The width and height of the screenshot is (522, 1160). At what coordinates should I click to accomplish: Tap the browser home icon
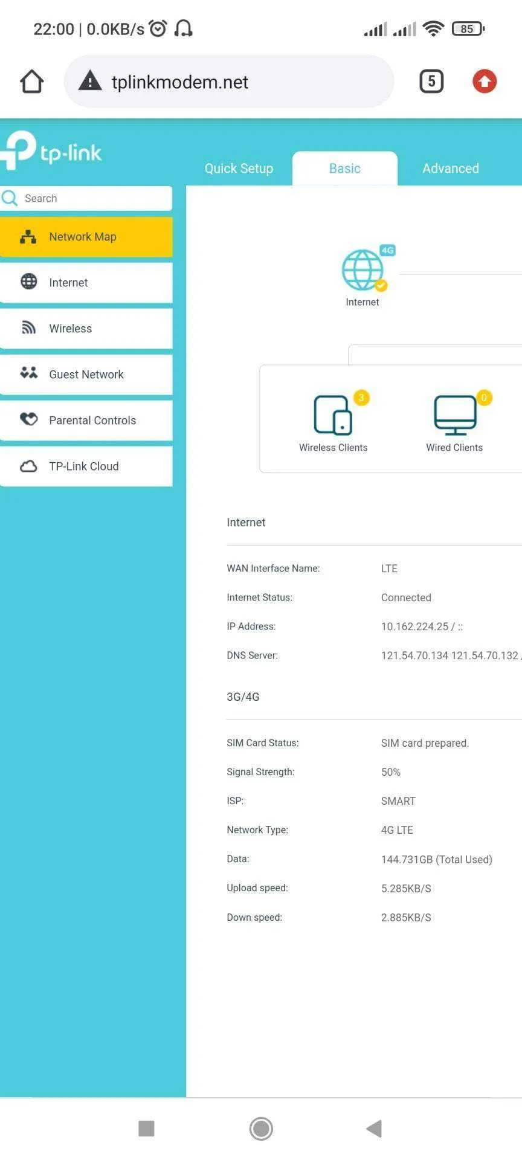coord(32,82)
